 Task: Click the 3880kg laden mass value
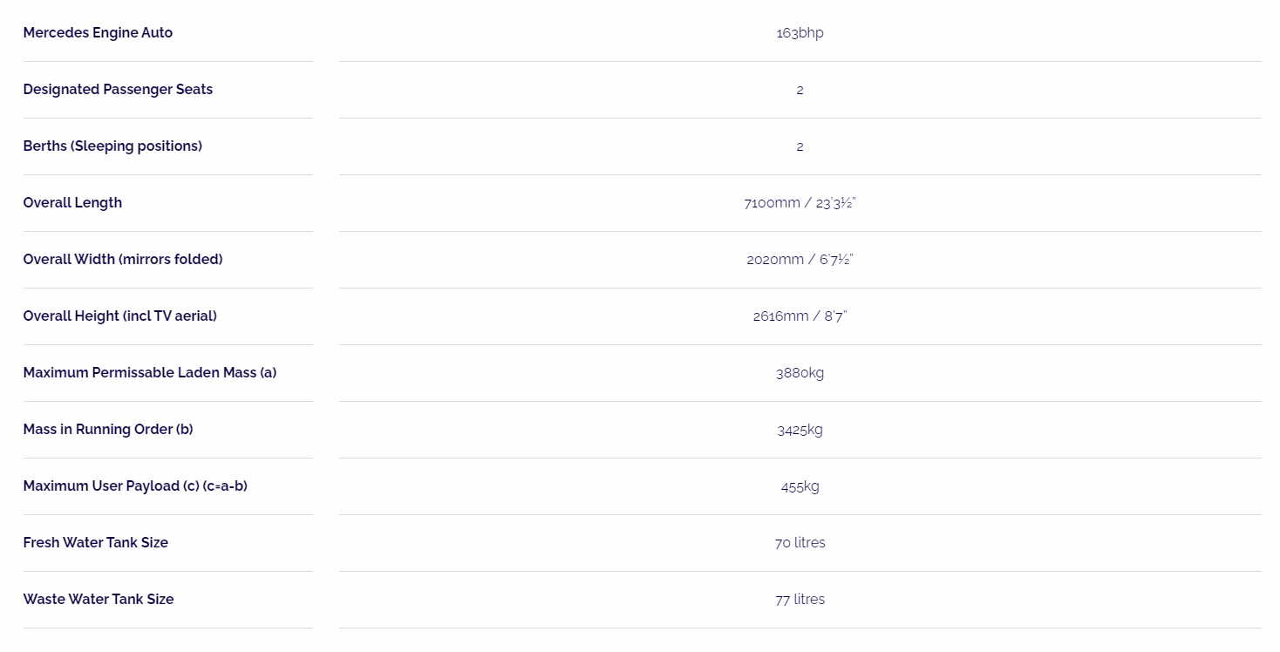tap(800, 373)
